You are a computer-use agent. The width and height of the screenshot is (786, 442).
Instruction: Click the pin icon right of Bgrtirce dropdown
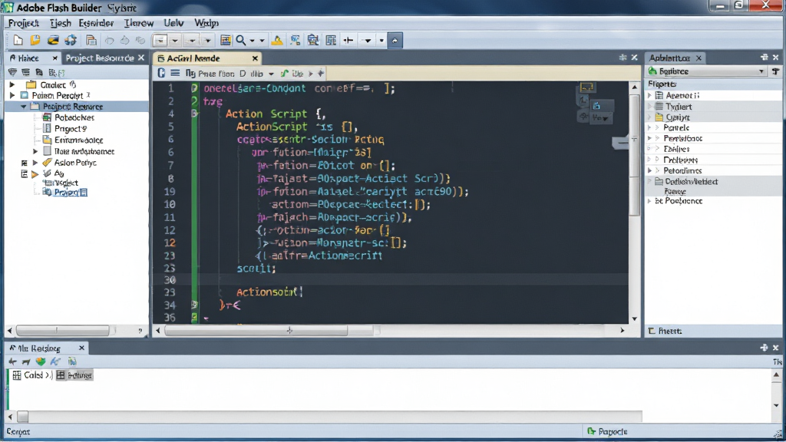[x=775, y=71]
